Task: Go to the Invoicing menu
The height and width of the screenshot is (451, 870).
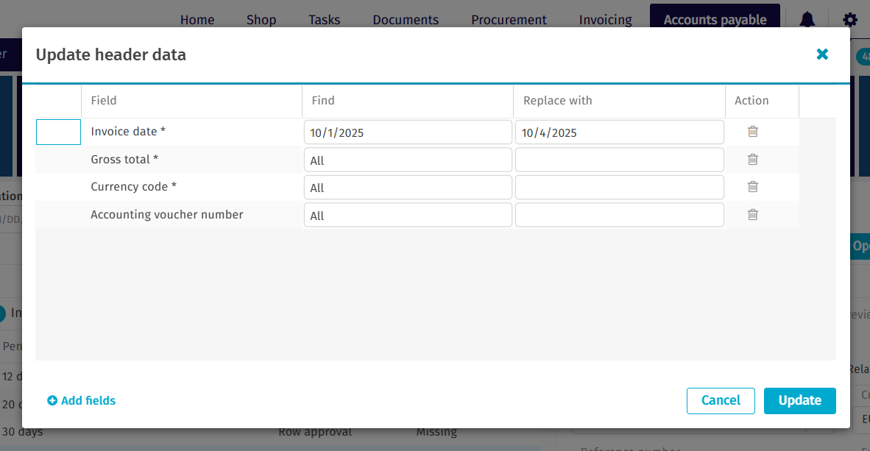Action: coord(605,20)
